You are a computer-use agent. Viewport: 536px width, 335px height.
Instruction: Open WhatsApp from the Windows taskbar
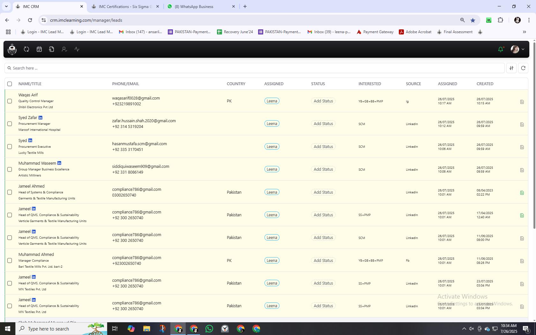tap(209, 329)
